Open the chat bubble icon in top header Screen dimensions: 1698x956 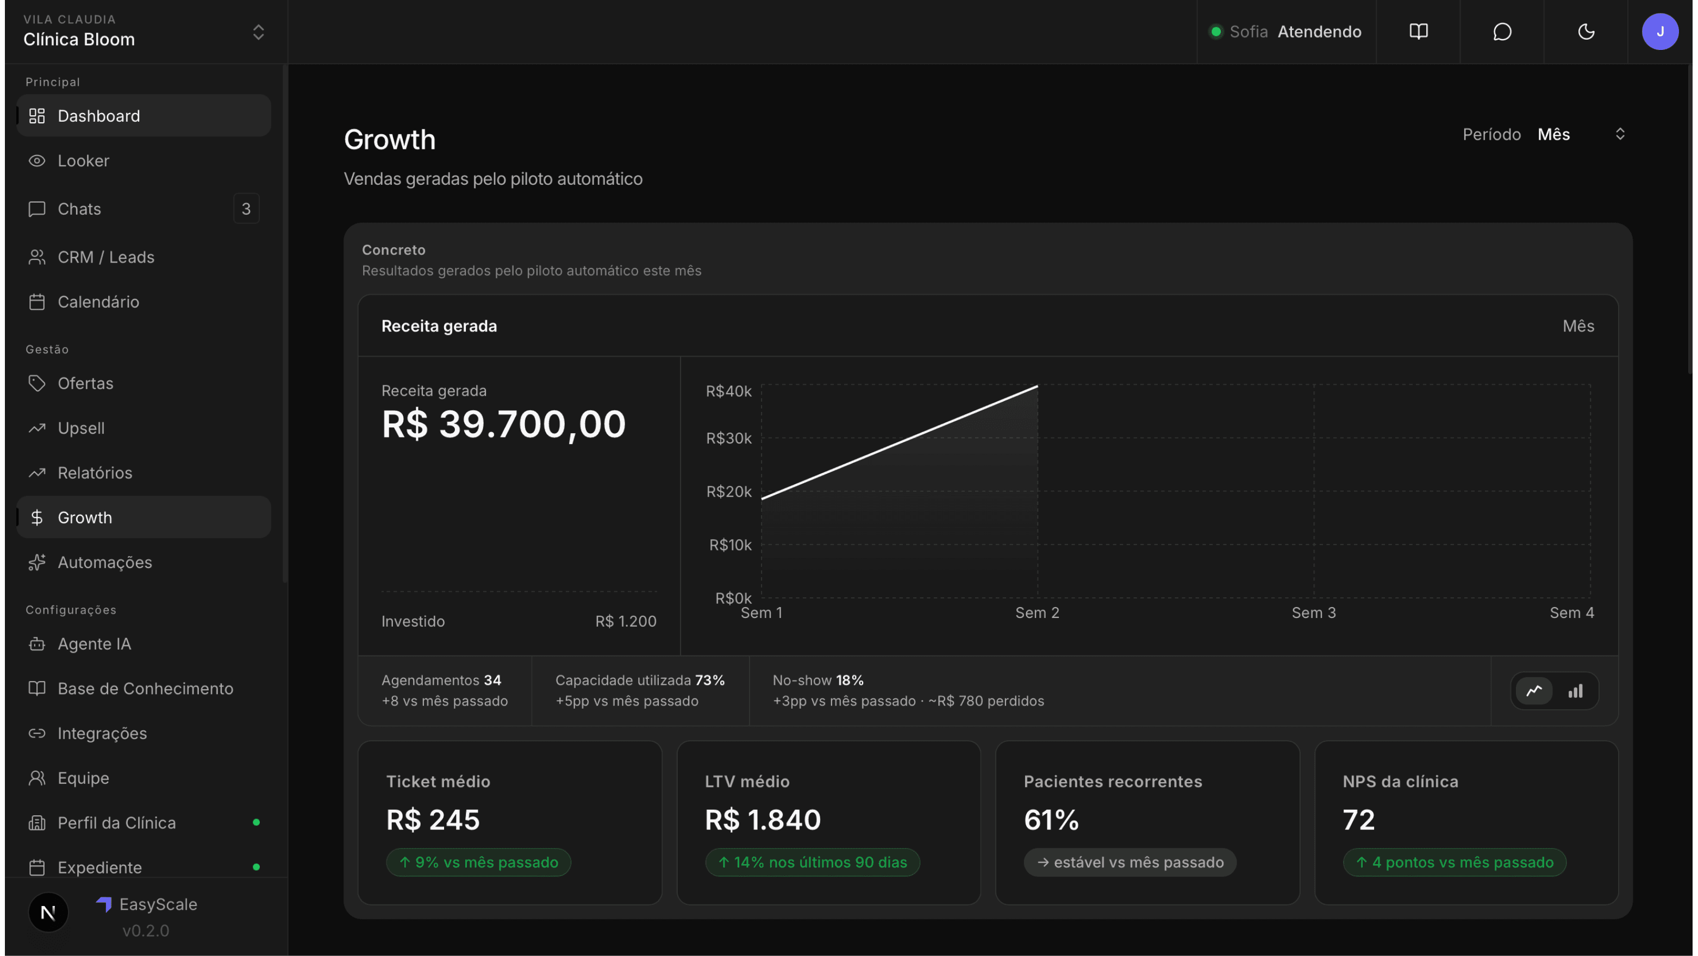click(1502, 32)
